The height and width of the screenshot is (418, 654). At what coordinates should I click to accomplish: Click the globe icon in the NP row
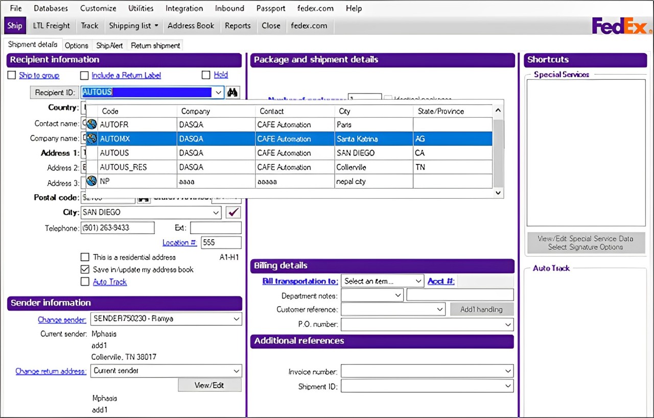coord(92,181)
